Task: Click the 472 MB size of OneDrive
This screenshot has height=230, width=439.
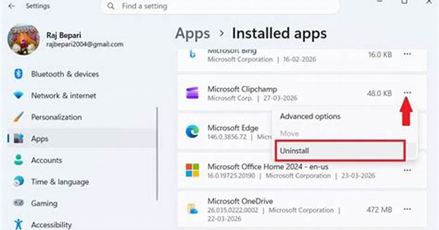Action: (x=379, y=209)
